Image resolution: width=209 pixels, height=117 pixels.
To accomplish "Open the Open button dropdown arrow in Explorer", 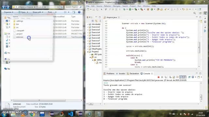I will 27,12.
